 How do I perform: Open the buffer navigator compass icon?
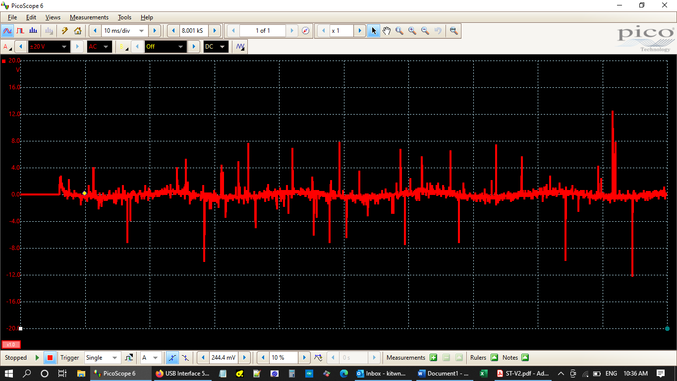306,31
